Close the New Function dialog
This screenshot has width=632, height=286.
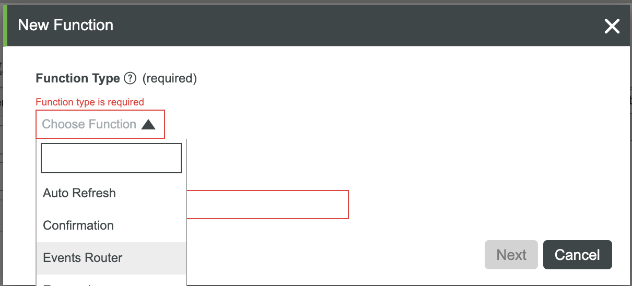612,26
